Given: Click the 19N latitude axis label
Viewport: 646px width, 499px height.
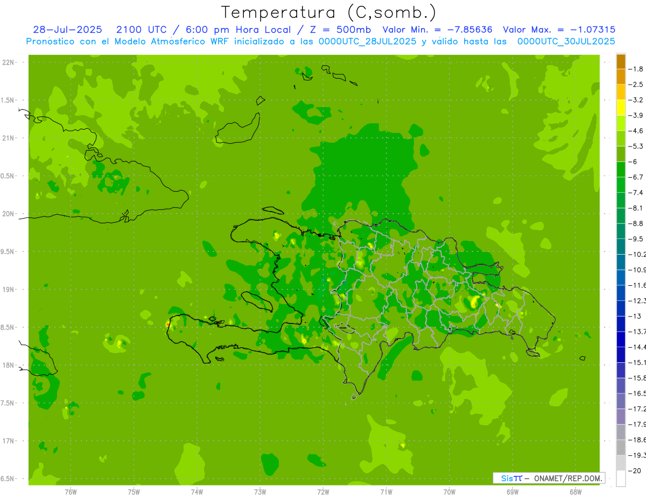Looking at the screenshot, I should pyautogui.click(x=8, y=290).
